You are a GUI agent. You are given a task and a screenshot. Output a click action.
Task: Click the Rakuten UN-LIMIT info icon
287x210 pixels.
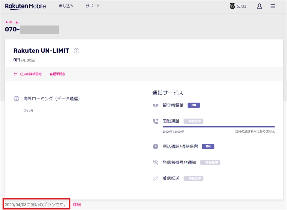(76, 51)
